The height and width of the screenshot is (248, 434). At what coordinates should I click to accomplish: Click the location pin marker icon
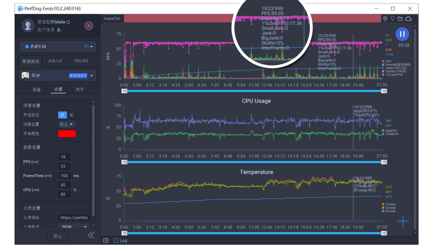click(385, 19)
